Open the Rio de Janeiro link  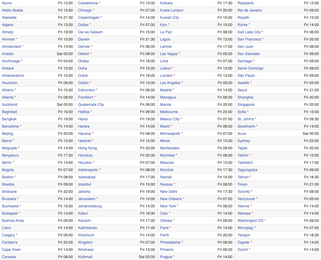(250, 10)
